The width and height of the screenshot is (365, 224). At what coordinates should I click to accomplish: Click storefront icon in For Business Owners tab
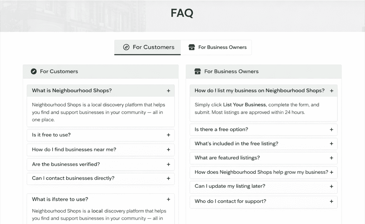click(192, 47)
